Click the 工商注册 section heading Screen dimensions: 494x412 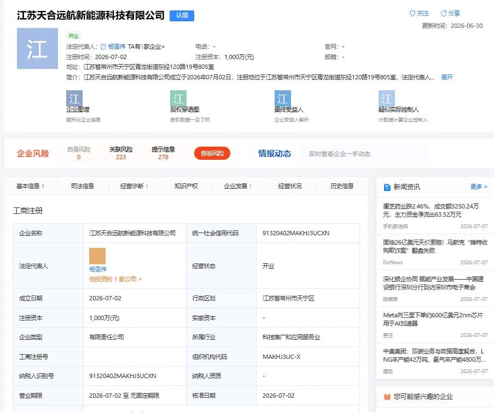(28, 211)
